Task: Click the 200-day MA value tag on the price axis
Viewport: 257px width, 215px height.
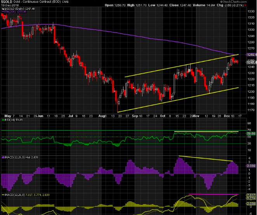Action: coord(251,55)
